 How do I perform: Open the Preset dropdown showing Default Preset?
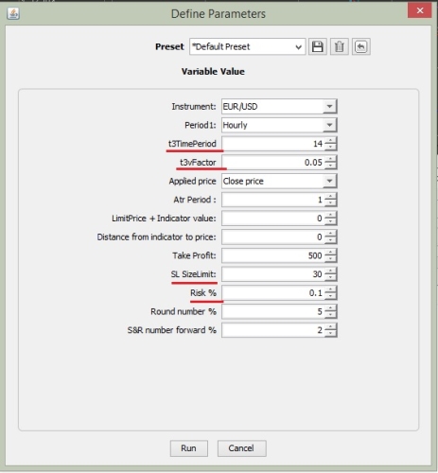pos(248,46)
